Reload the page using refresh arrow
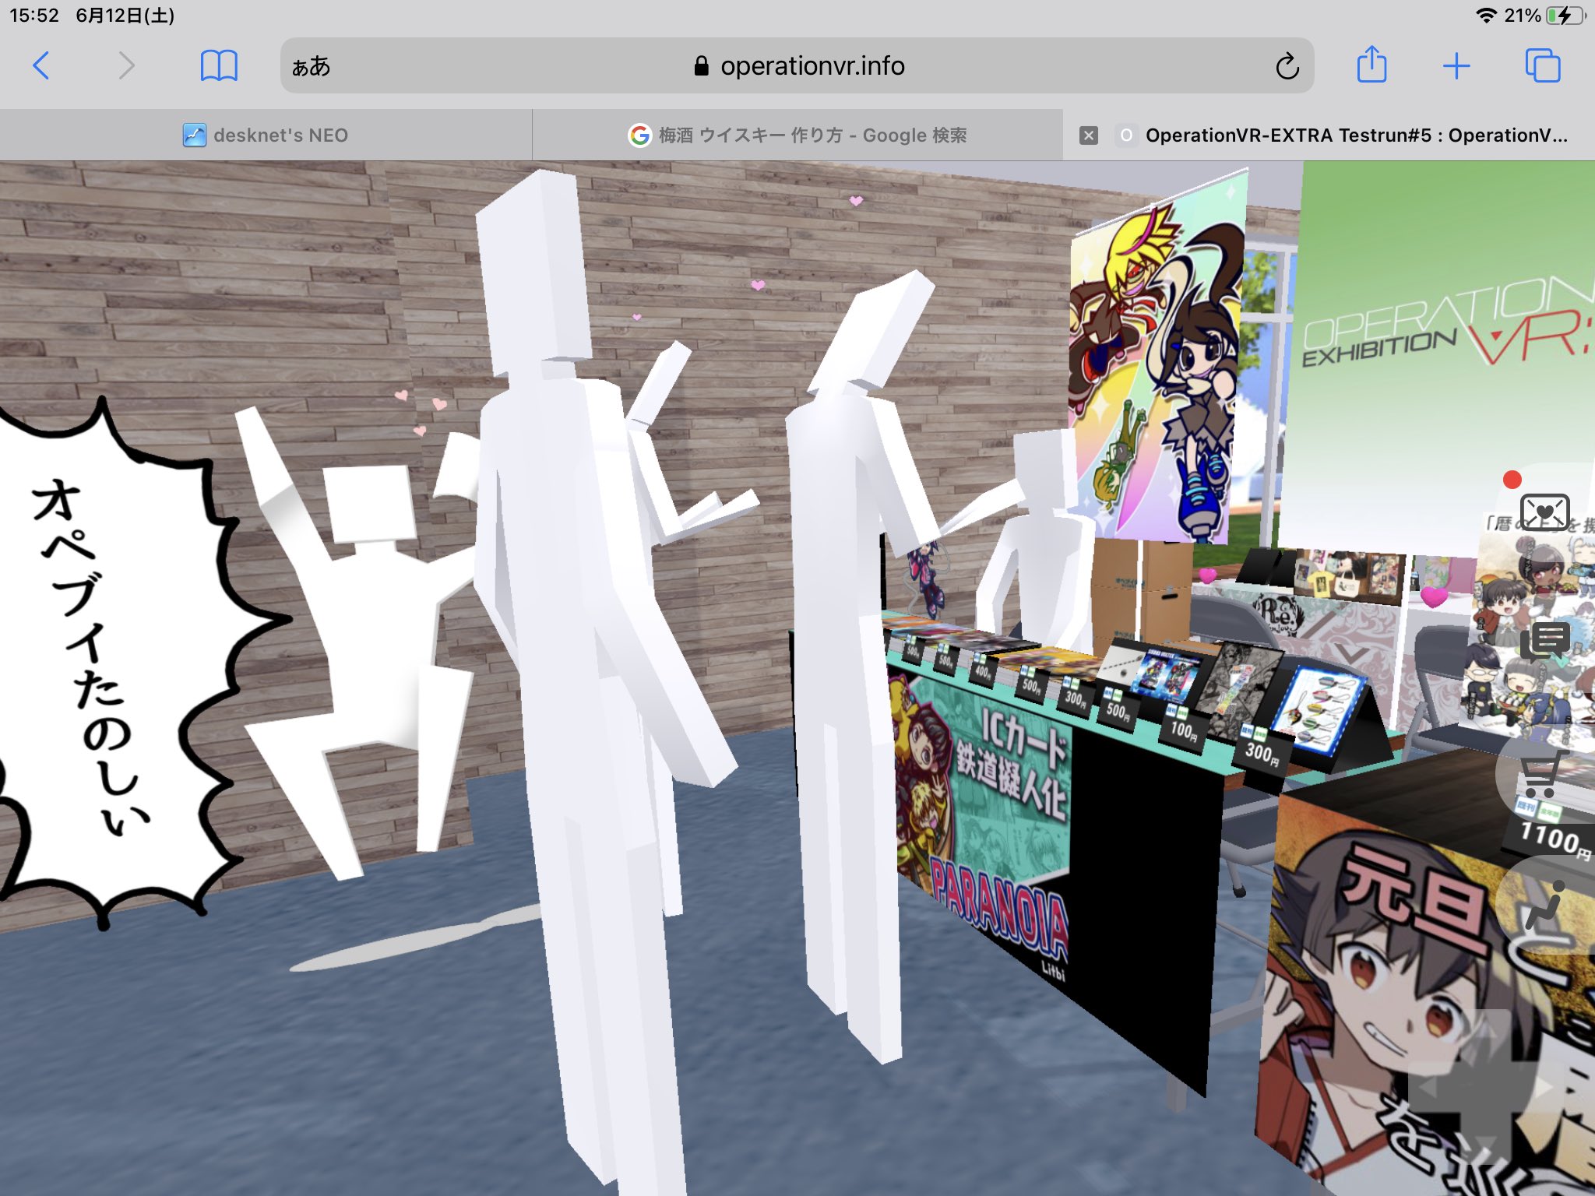1595x1196 pixels. pos(1287,66)
